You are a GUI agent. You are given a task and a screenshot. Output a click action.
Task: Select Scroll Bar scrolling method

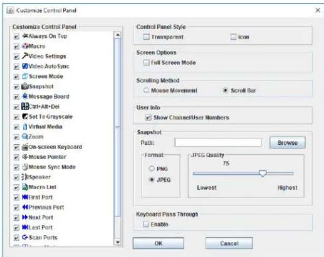(x=225, y=90)
